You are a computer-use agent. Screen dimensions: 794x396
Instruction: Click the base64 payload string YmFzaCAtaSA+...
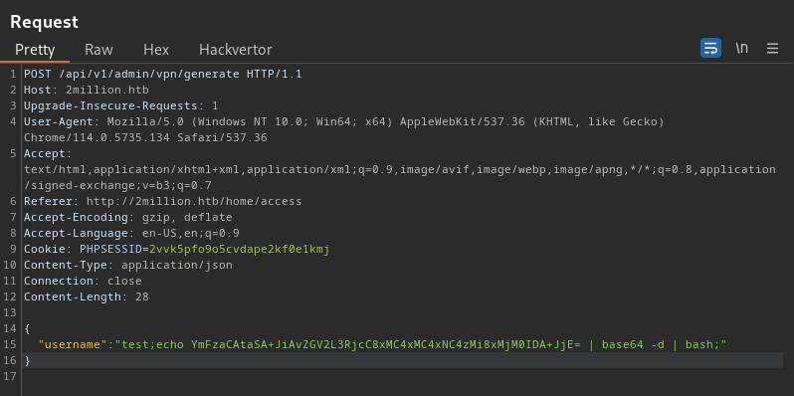(385, 344)
